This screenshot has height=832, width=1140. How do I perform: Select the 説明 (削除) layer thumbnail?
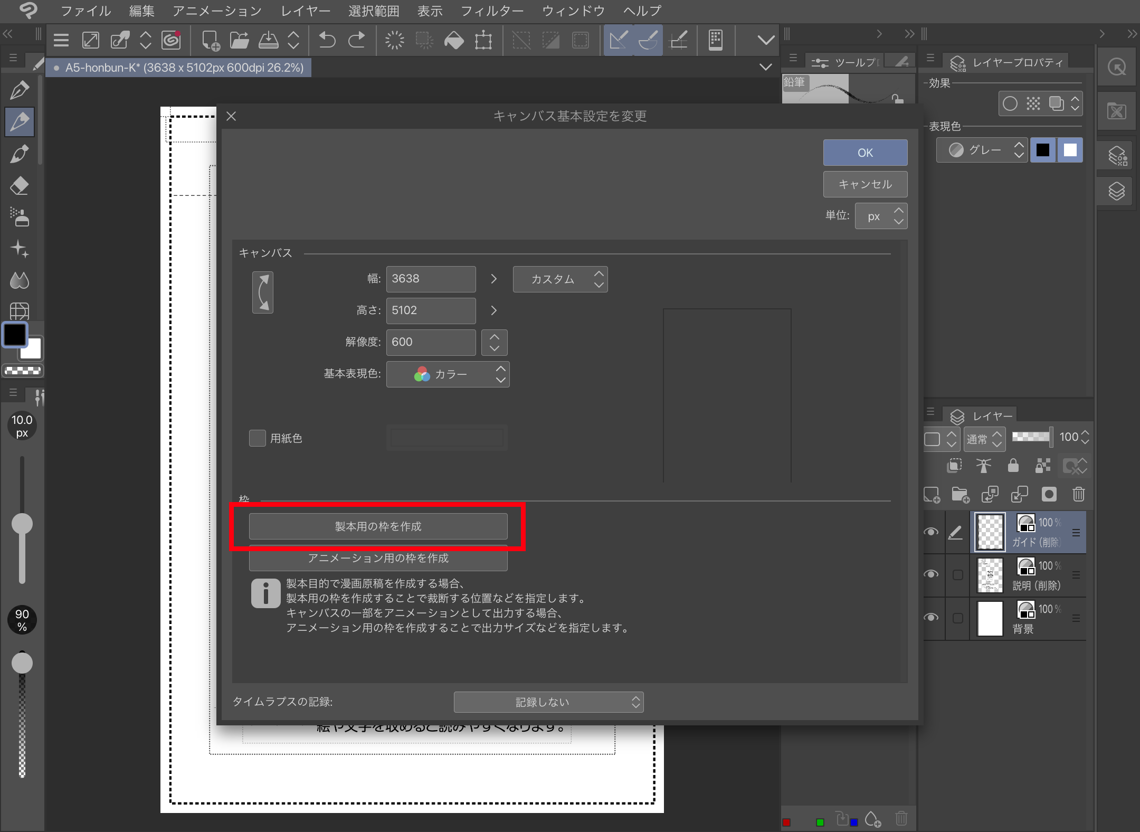[990, 575]
